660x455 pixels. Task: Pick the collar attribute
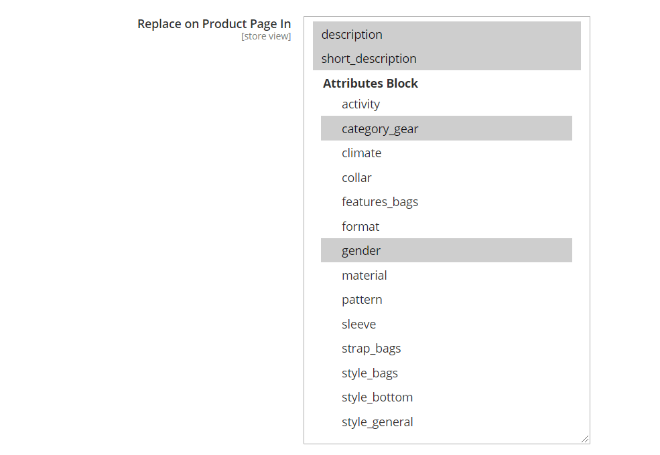pos(356,178)
